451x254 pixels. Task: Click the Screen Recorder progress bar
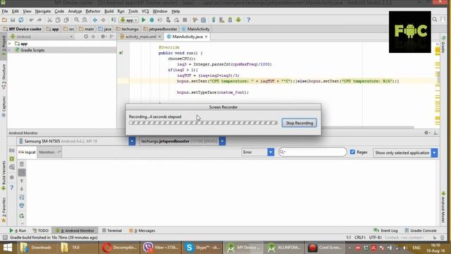point(203,123)
